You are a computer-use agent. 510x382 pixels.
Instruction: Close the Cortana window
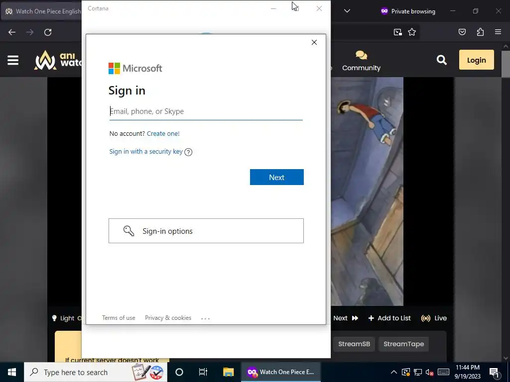pyautogui.click(x=319, y=8)
